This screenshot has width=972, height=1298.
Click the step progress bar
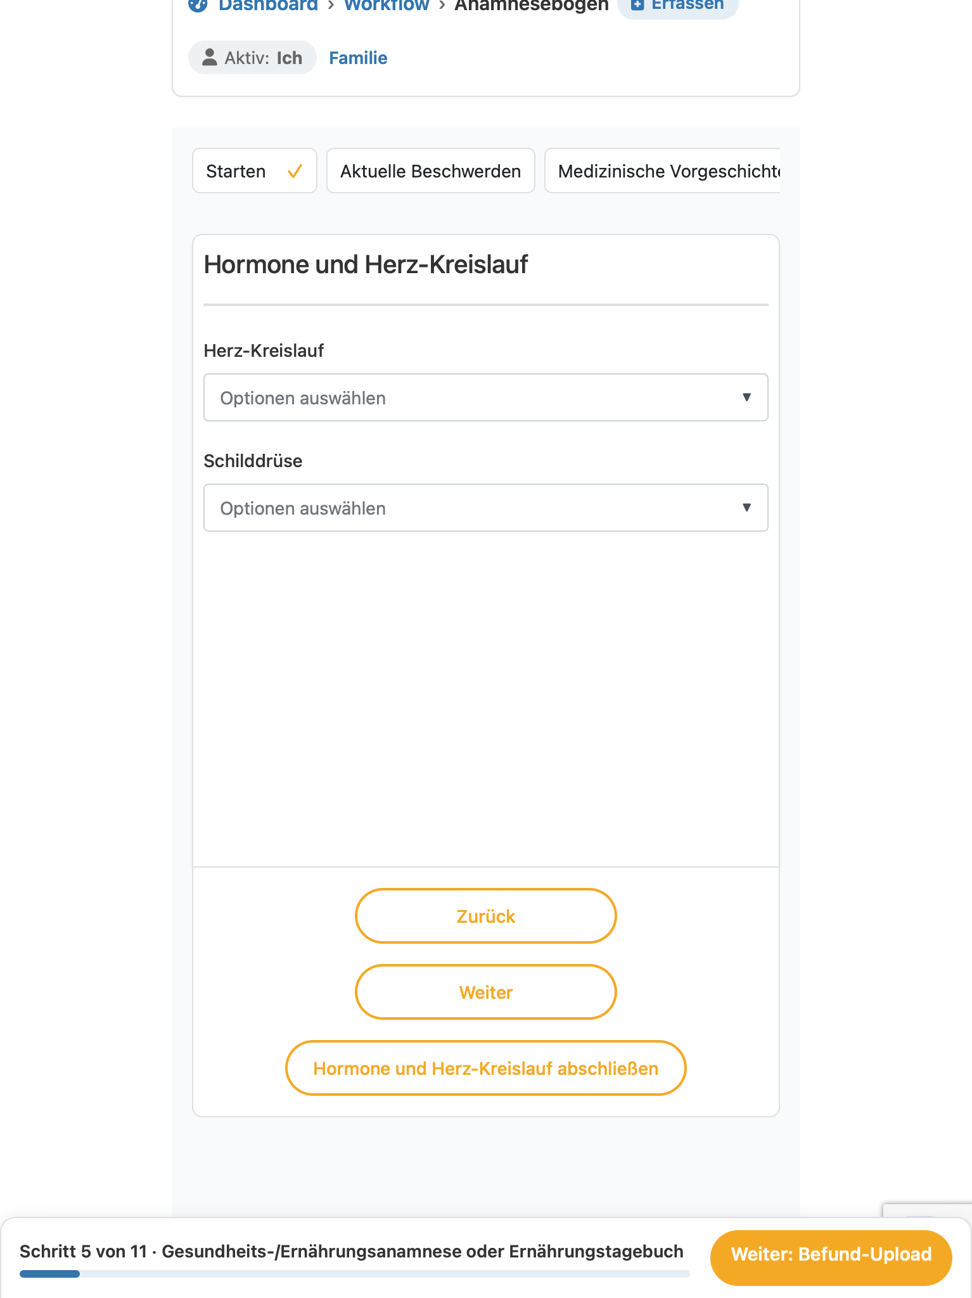(x=355, y=1274)
